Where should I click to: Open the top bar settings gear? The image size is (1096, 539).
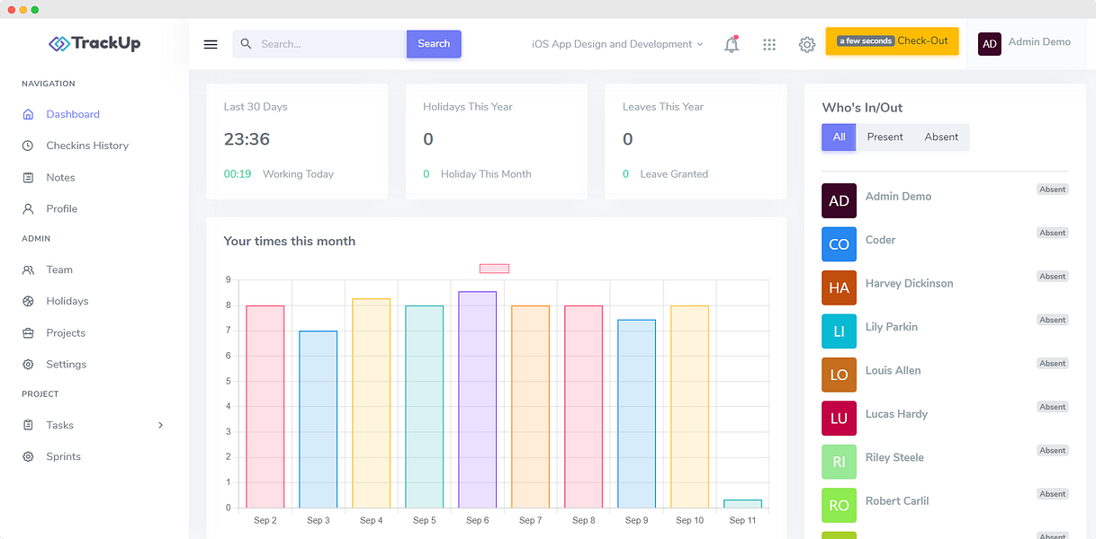807,44
